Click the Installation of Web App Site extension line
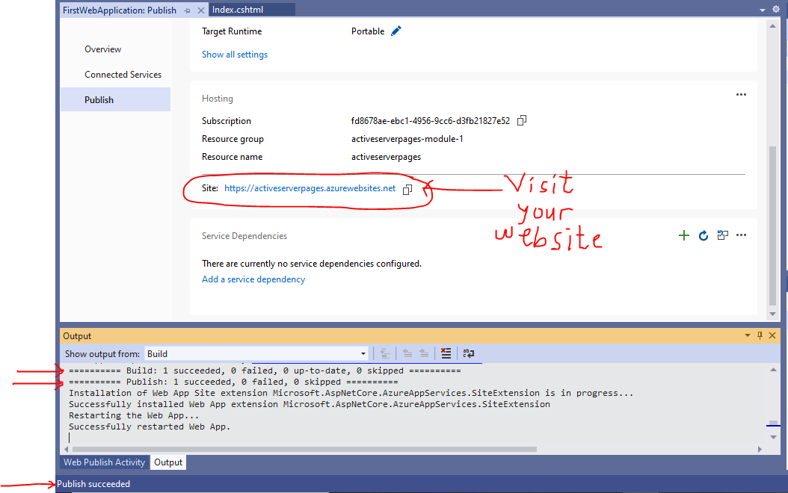This screenshot has width=788, height=493. pyautogui.click(x=351, y=393)
